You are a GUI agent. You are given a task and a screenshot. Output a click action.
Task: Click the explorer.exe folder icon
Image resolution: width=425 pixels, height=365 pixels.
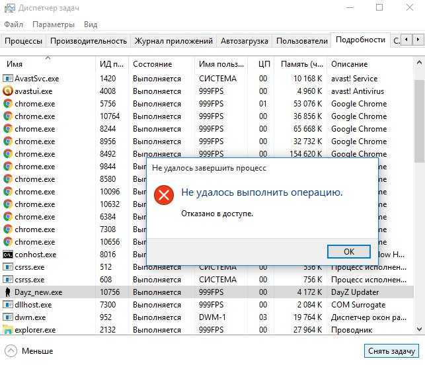tap(7, 330)
